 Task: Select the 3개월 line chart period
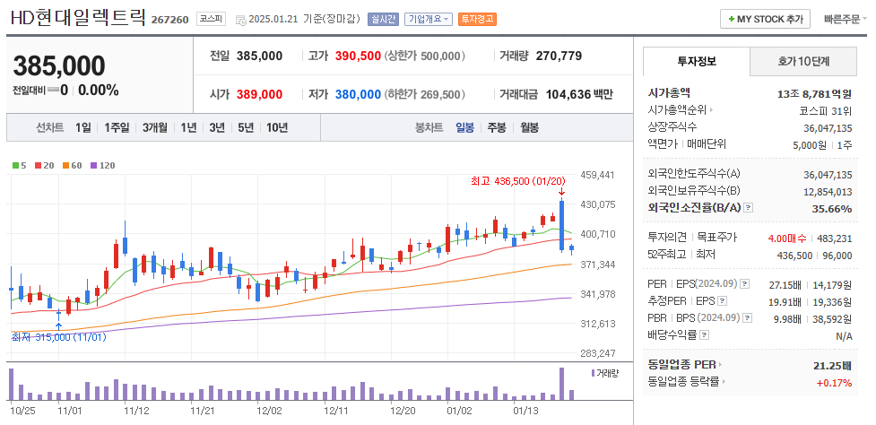(x=155, y=128)
